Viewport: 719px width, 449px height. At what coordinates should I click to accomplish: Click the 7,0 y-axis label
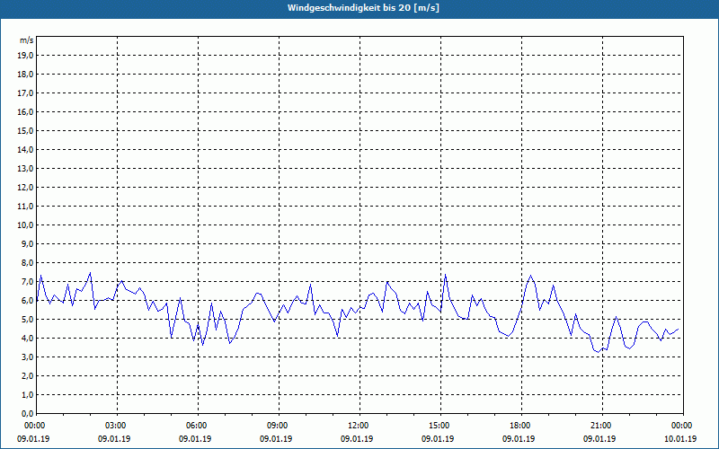27,282
